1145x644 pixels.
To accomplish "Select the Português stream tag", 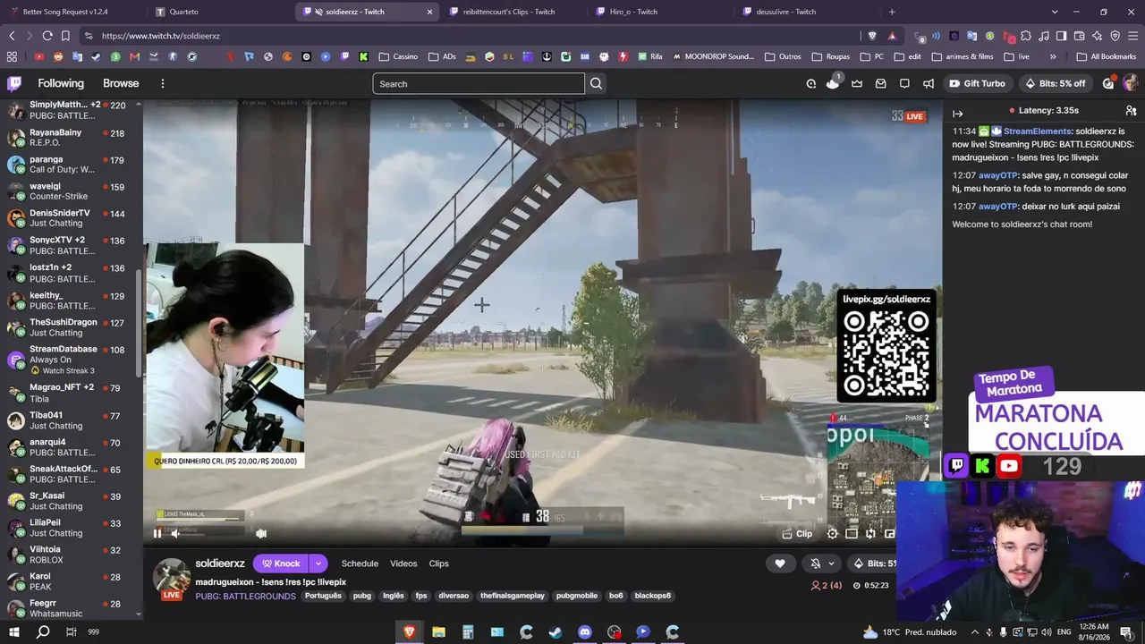I will click(x=323, y=596).
